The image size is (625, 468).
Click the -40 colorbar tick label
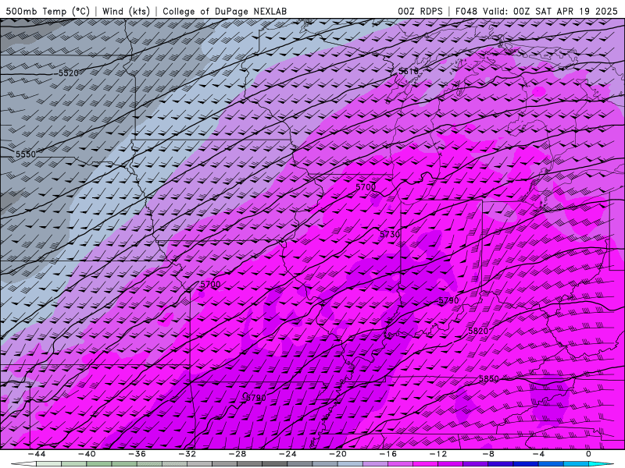click(87, 454)
